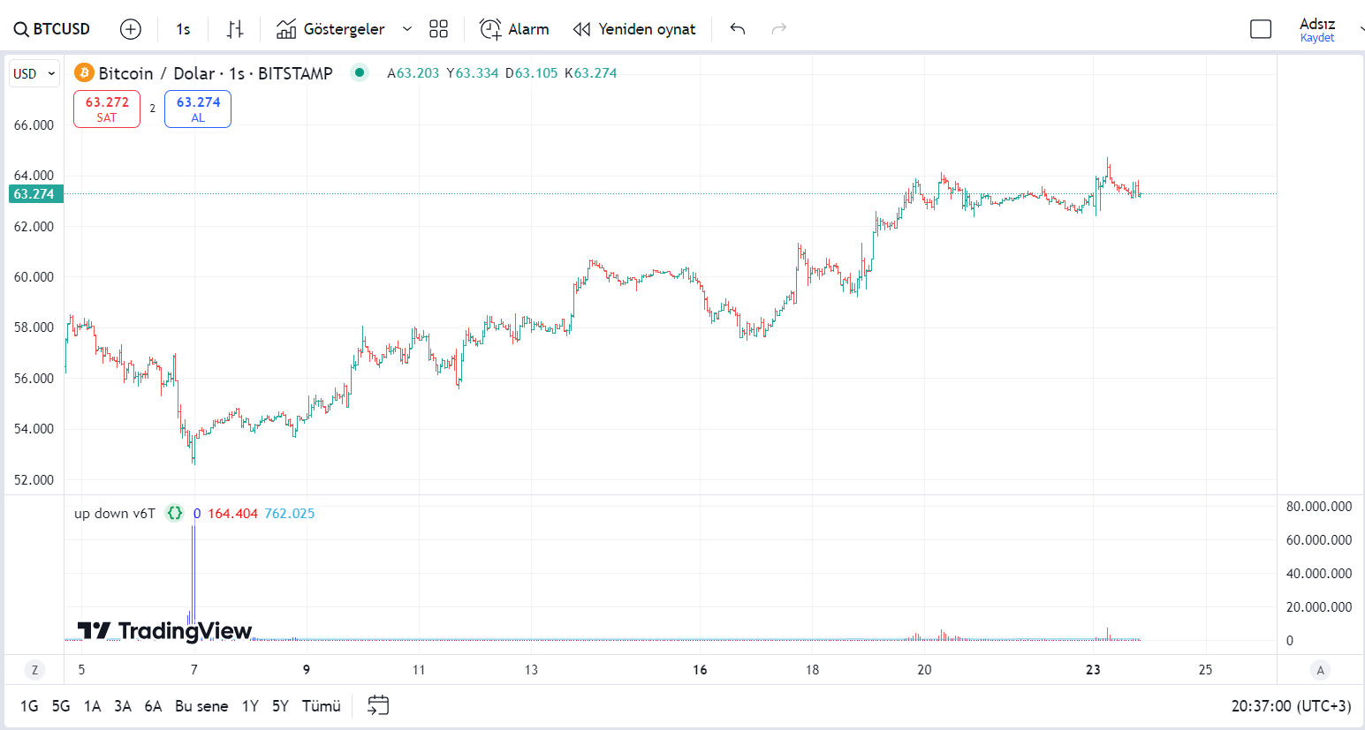Open the 1s interval selector
The height and width of the screenshot is (730, 1365).
(x=183, y=29)
